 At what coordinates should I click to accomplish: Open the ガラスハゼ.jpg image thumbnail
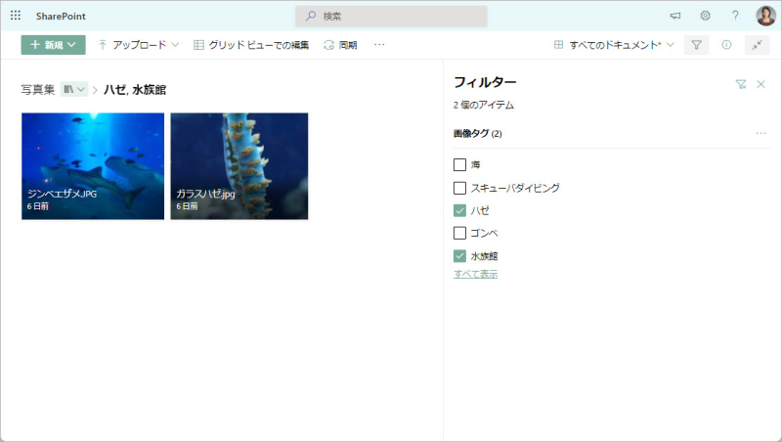click(x=239, y=166)
